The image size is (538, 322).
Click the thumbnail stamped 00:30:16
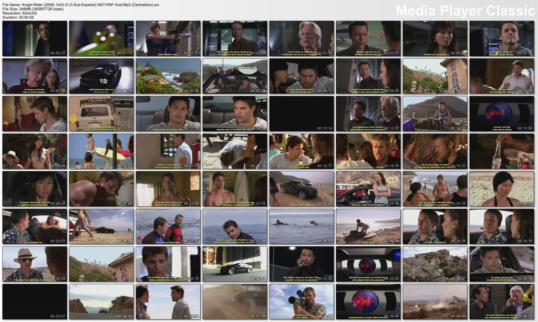pyautogui.click(x=502, y=226)
